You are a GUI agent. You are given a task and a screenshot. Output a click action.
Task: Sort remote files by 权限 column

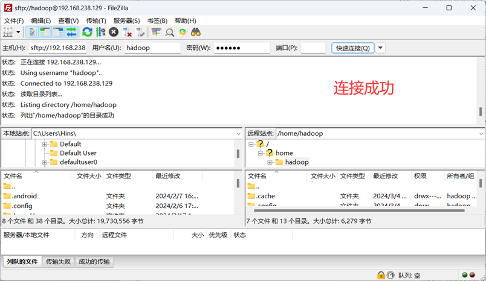(427, 176)
